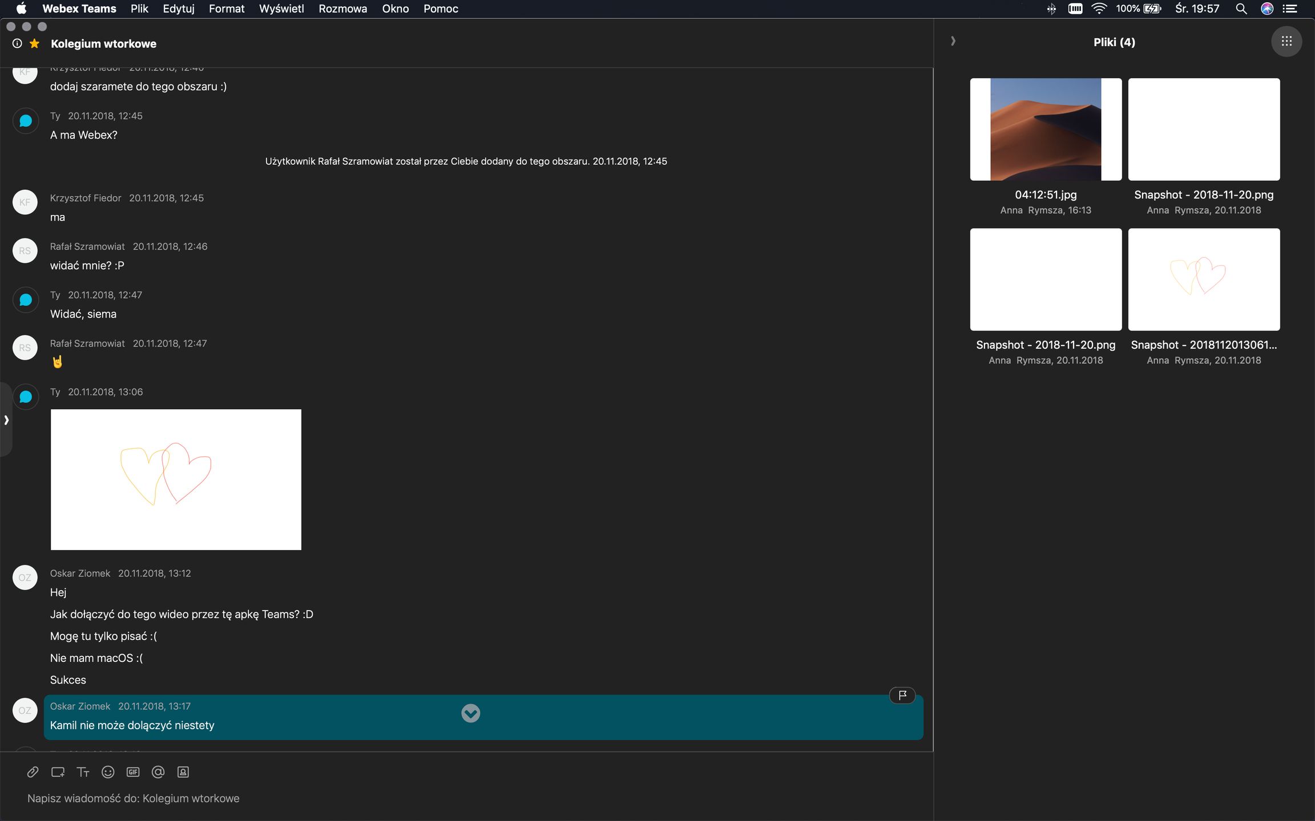The height and width of the screenshot is (821, 1315).
Task: Toggle the favorite star for Kolegium wtorkowe
Action: click(35, 44)
